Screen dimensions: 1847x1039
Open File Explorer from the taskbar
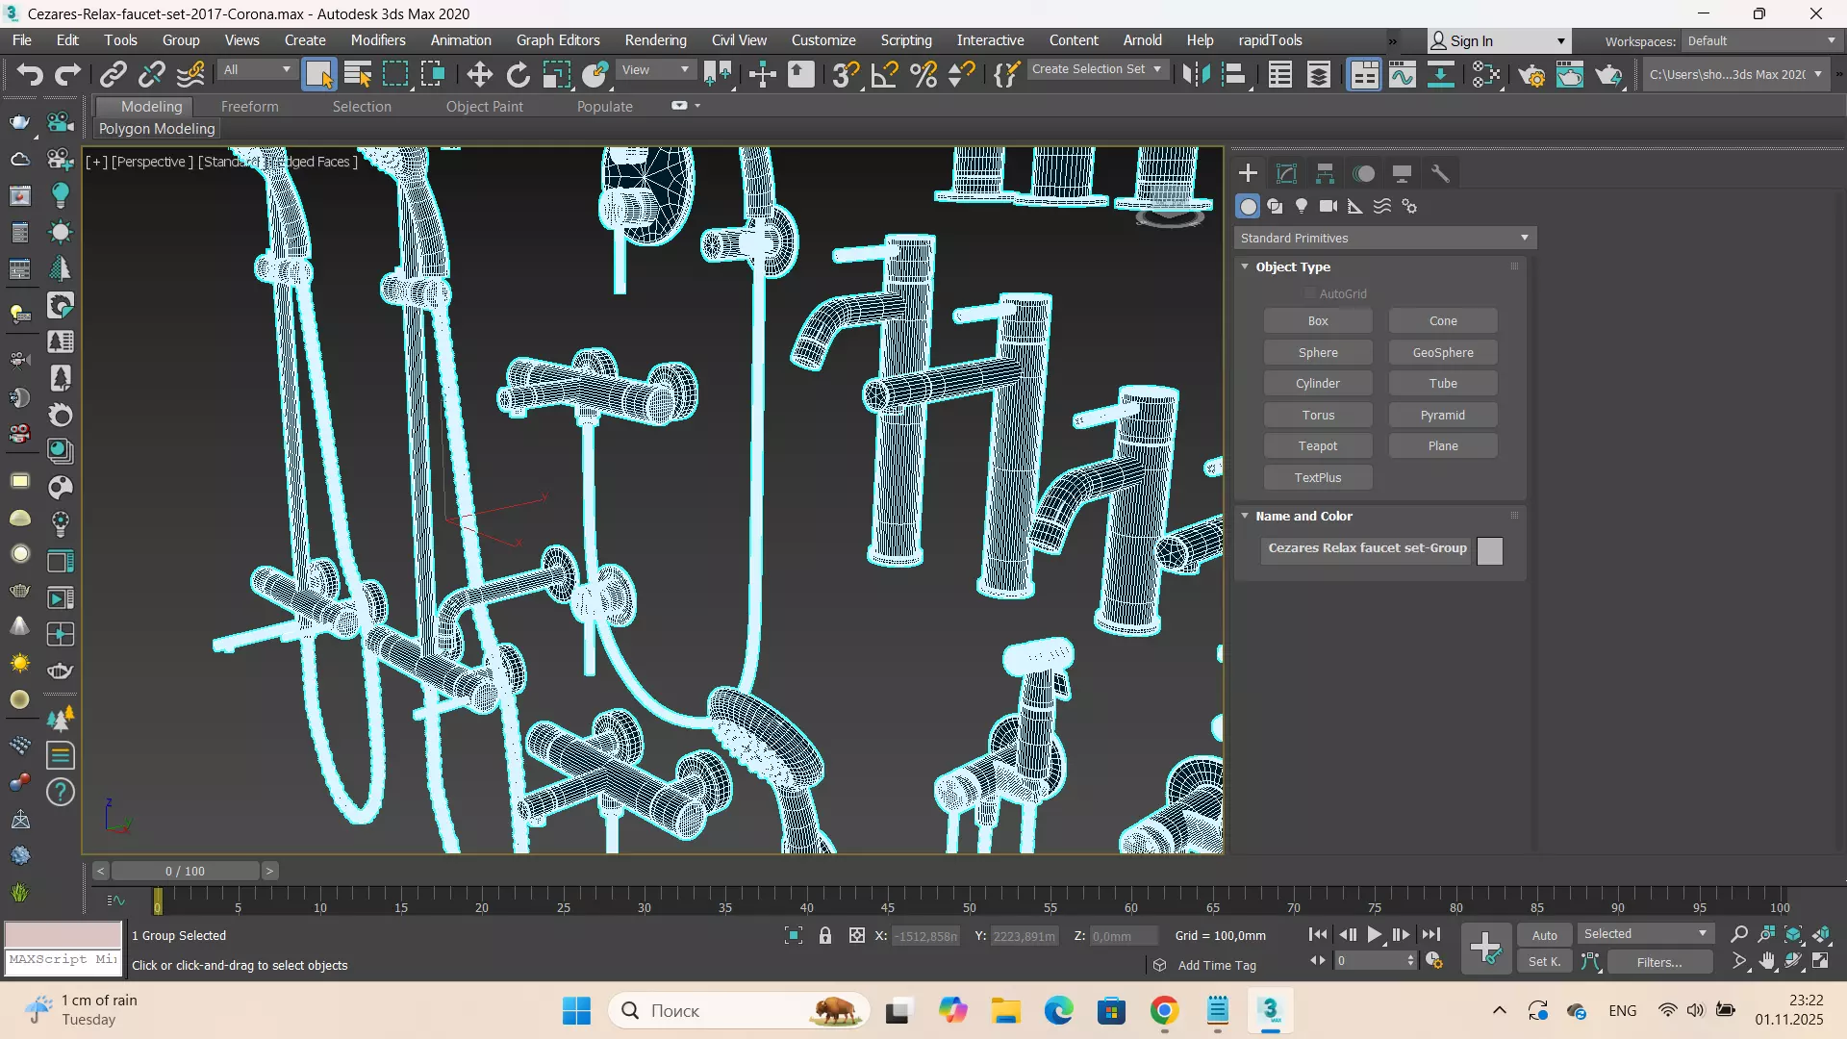(1005, 1011)
